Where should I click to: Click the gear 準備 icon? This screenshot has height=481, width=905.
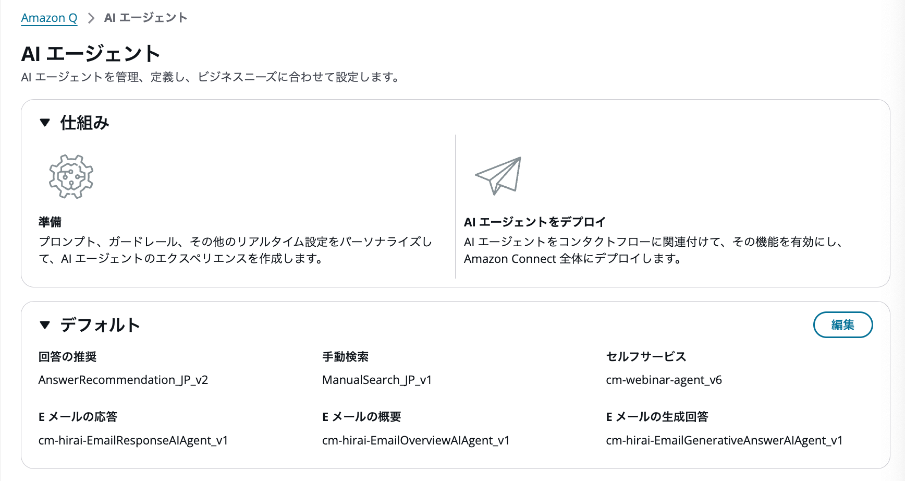[71, 176]
